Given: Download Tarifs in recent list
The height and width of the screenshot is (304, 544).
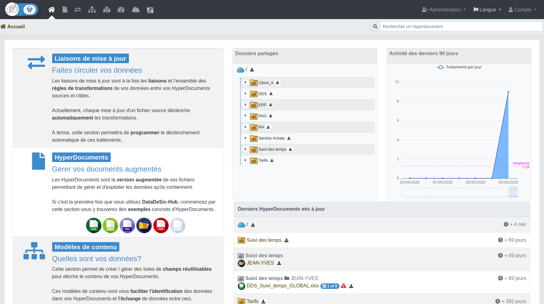Looking at the screenshot, I should point(263,302).
